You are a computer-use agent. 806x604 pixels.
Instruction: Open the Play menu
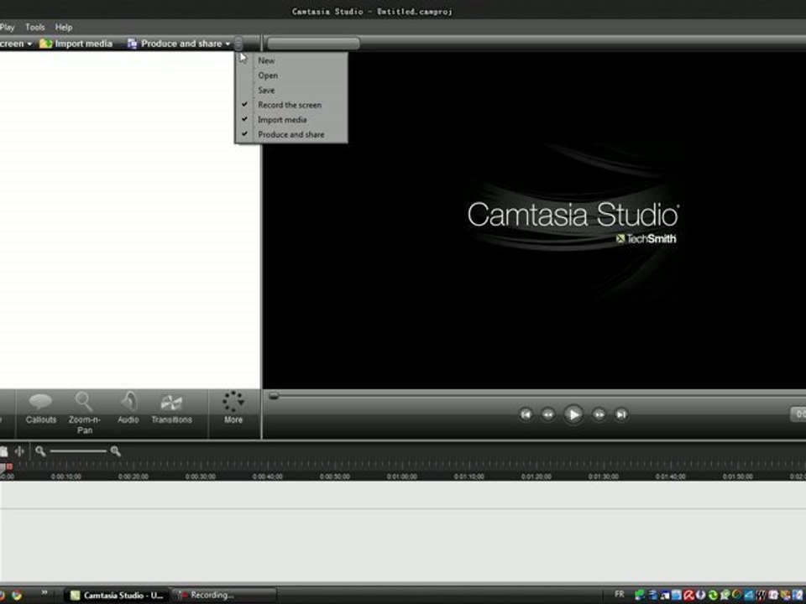tap(8, 27)
